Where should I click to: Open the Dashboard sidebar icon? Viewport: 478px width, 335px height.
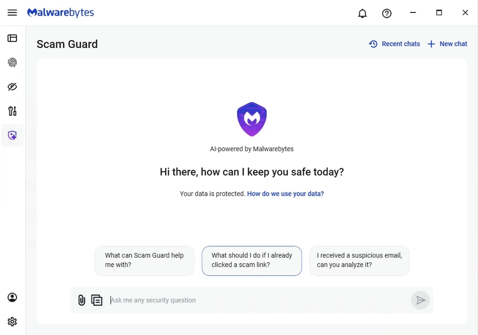pyautogui.click(x=12, y=38)
